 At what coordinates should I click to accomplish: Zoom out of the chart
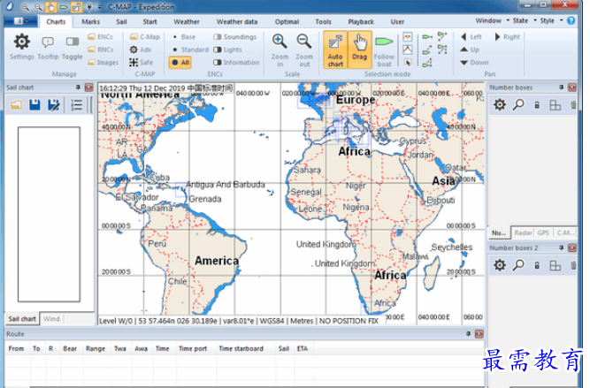point(304,50)
